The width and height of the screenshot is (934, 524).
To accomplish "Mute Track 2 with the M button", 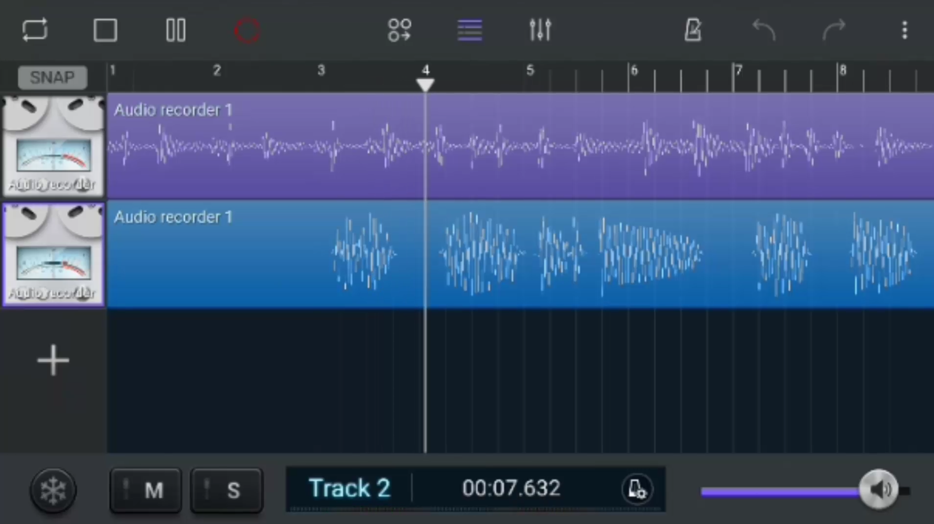I will pos(146,490).
